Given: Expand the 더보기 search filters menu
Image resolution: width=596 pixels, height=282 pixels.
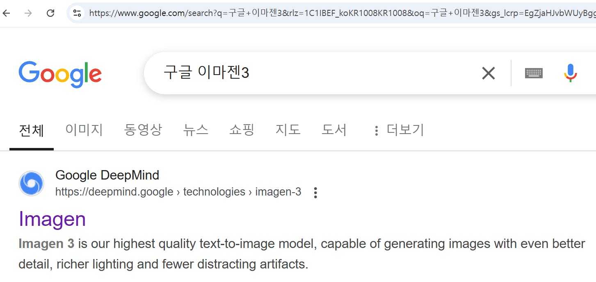Looking at the screenshot, I should tap(399, 130).
